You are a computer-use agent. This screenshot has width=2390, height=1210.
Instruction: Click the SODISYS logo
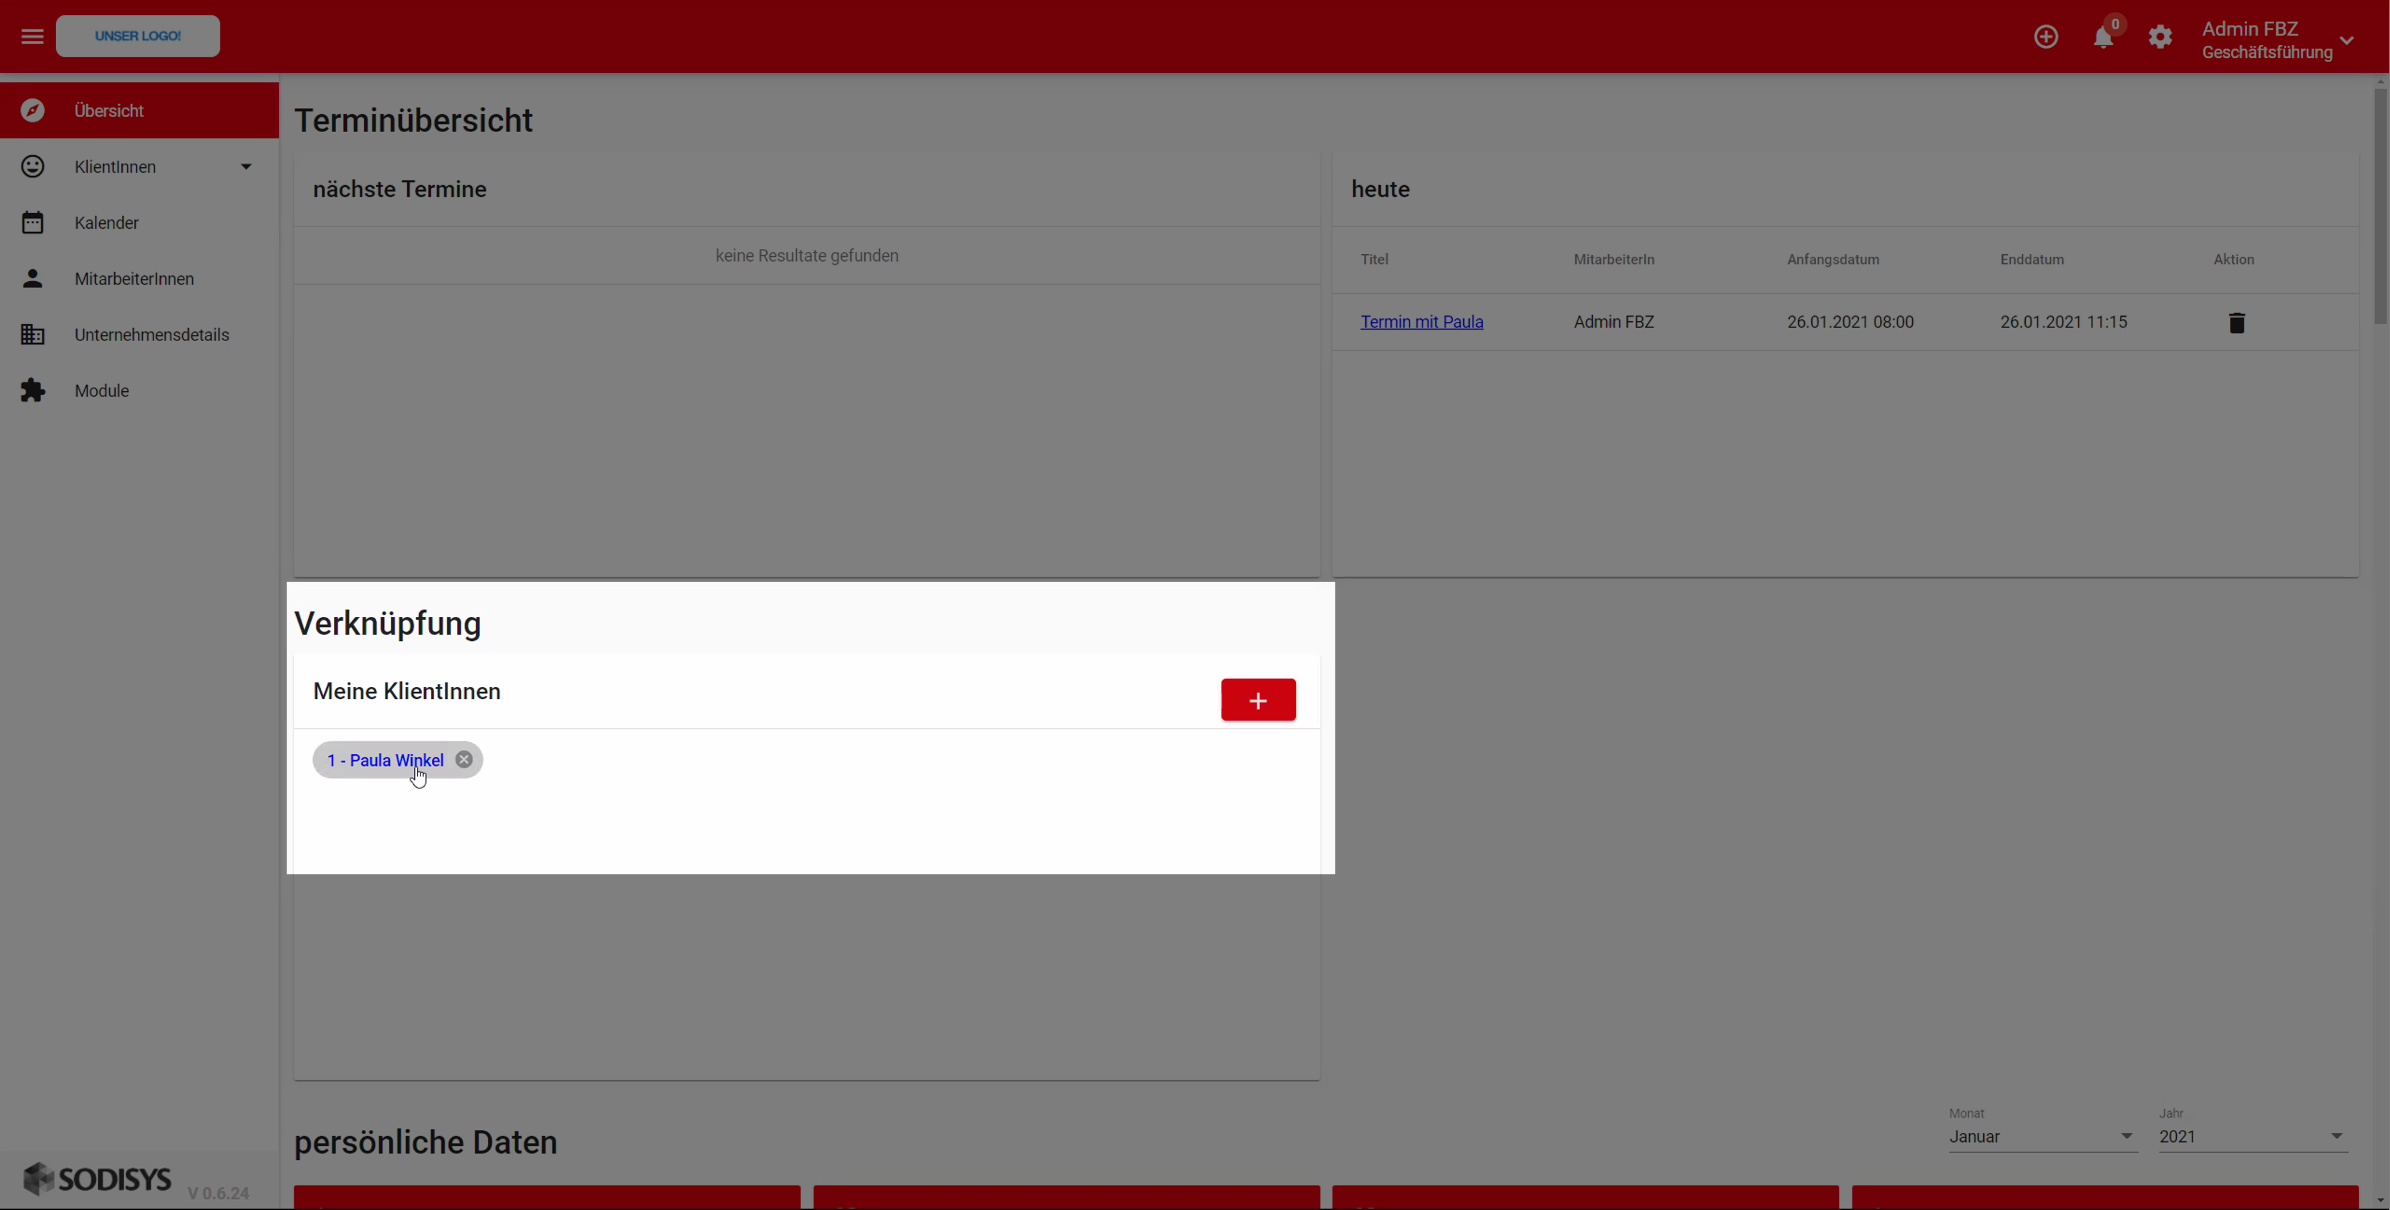97,1180
